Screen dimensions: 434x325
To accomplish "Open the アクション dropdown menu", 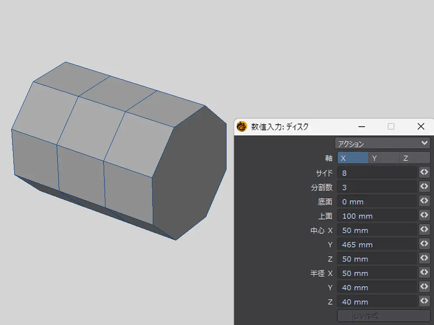I will coord(382,143).
